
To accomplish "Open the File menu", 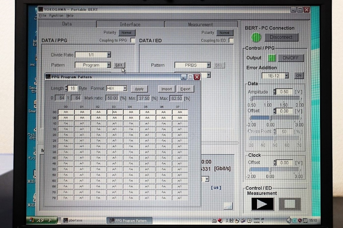I will coord(43,16).
